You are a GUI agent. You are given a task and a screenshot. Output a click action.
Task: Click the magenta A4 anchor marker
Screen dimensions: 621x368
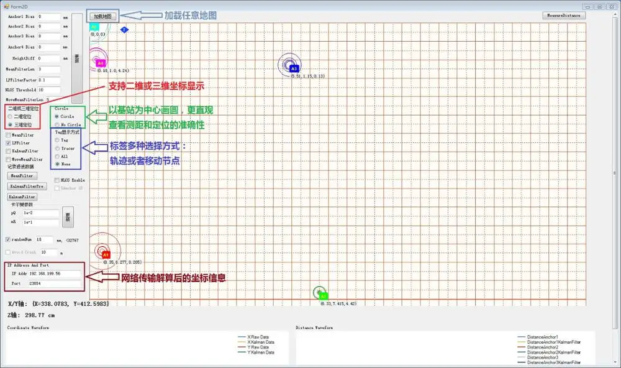(x=101, y=63)
